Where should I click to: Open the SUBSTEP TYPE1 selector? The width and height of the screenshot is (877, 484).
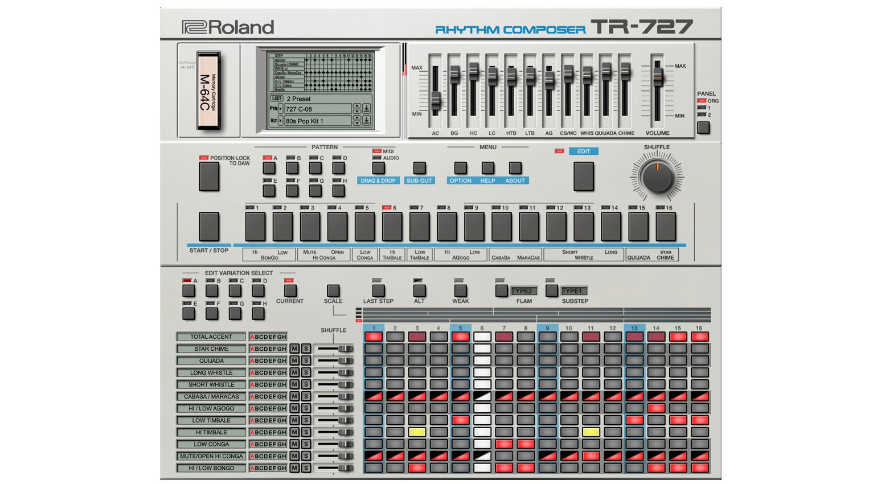pos(574,291)
